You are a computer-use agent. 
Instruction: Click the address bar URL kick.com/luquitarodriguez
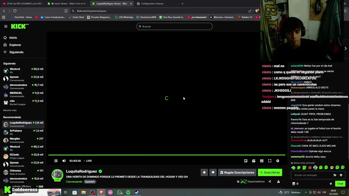point(92,11)
